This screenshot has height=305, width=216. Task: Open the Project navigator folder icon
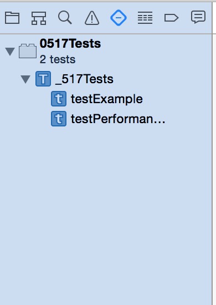point(12,18)
